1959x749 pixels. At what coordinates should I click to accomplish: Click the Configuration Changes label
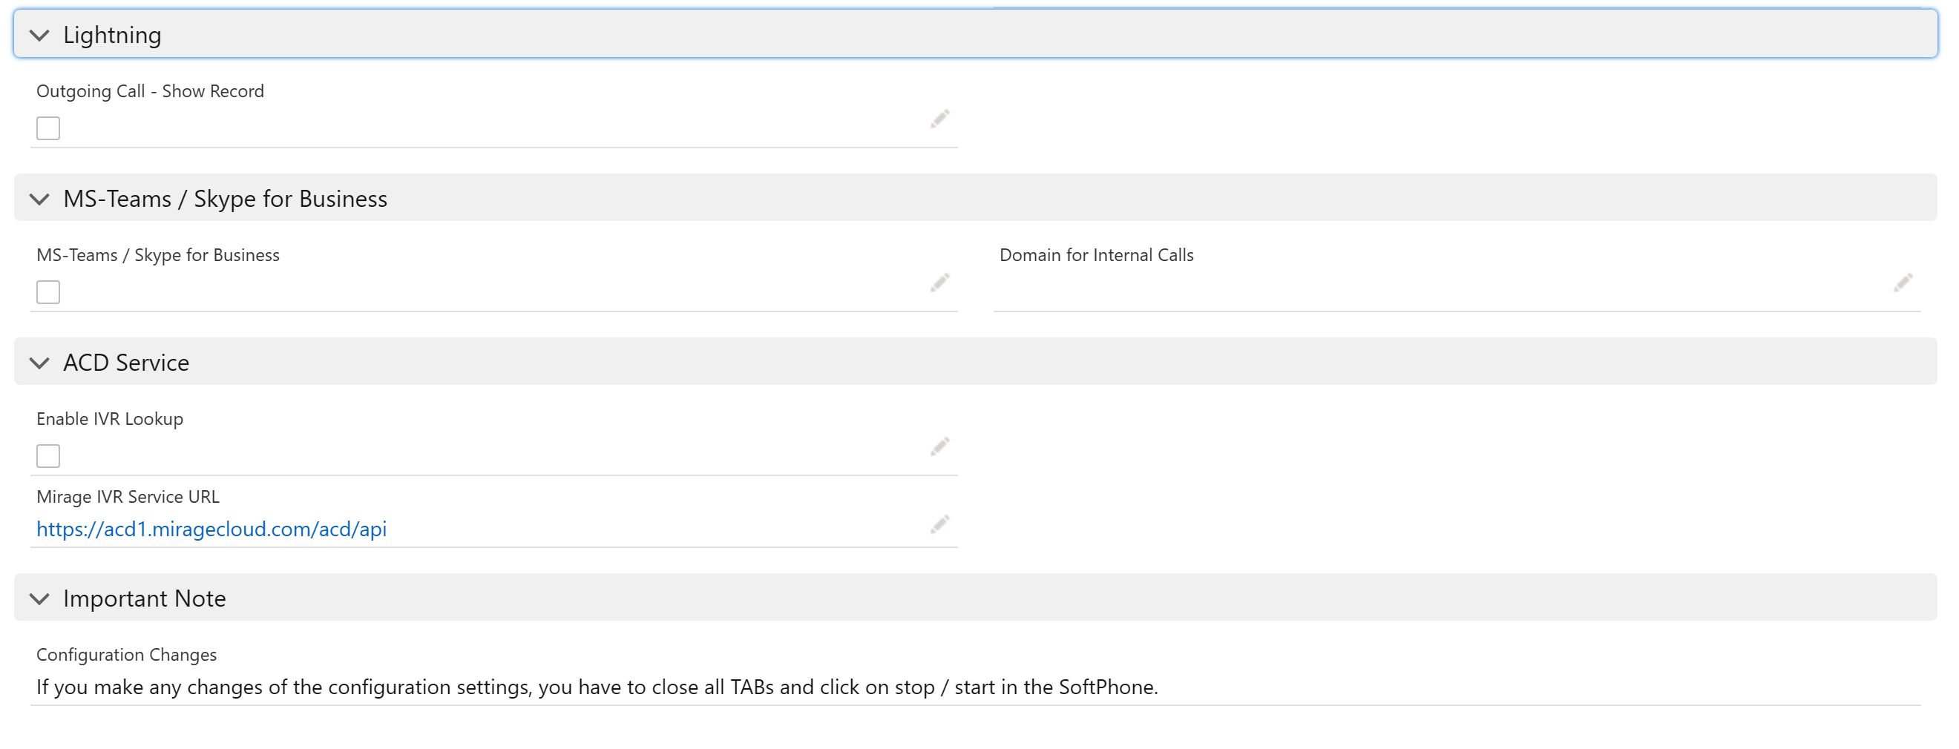[x=126, y=655]
